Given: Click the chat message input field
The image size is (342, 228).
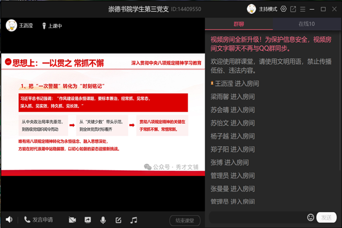Looking at the screenshot, I should point(256,217).
